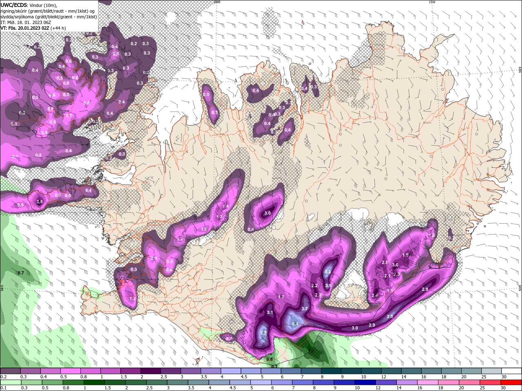Viewport: 522px width, 391px height.
Task: Select the light blue snow swatch between 4 and 4.5
Action: click(230, 371)
